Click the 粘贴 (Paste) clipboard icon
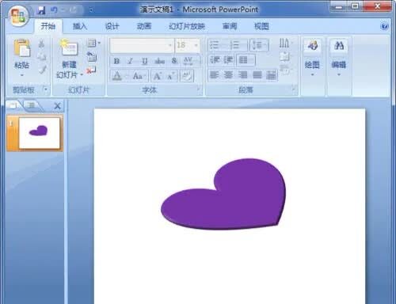396x304 pixels. 22,48
